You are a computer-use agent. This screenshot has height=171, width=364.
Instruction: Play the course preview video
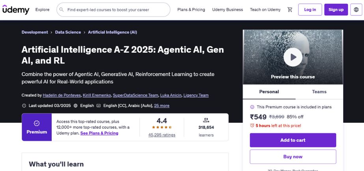[x=293, y=57]
